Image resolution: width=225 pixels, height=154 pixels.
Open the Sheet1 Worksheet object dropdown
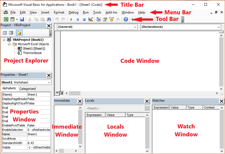tap(49, 82)
